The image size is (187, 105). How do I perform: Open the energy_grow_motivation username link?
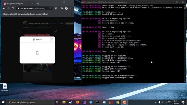pyautogui.click(x=39, y=23)
